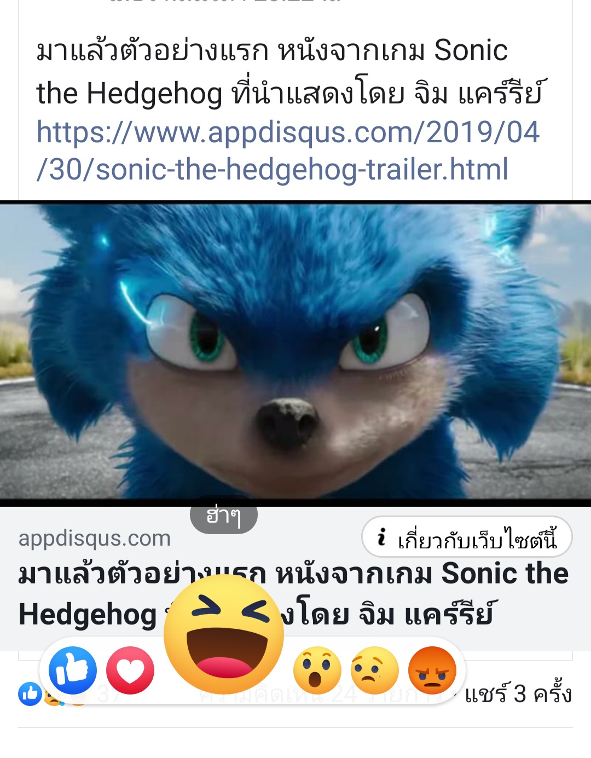
Task: View the แชร์ 3 ครั้ง share count
Action: point(518,694)
